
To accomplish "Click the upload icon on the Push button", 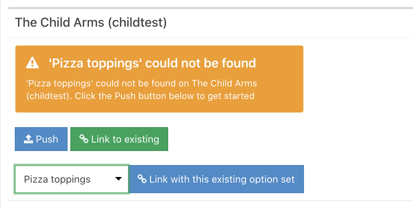I will pyautogui.click(x=28, y=139).
